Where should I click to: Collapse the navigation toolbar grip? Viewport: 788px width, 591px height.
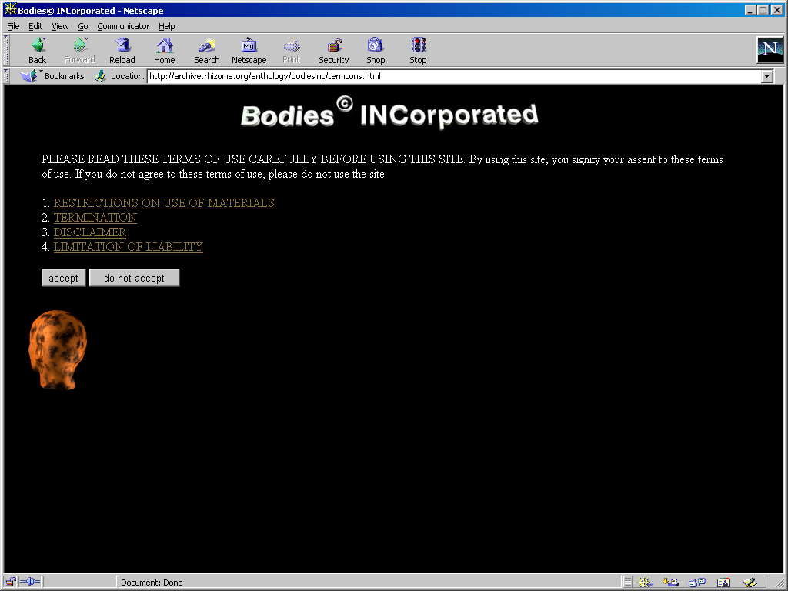click(6, 50)
